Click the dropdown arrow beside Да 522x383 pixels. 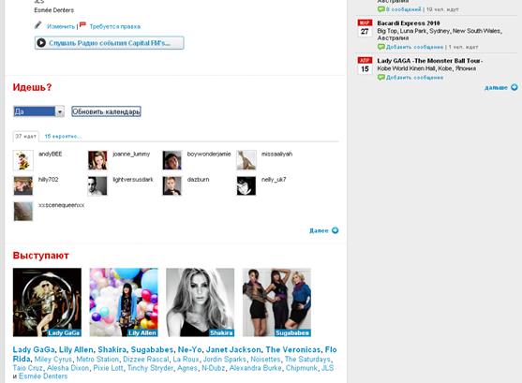tap(60, 111)
